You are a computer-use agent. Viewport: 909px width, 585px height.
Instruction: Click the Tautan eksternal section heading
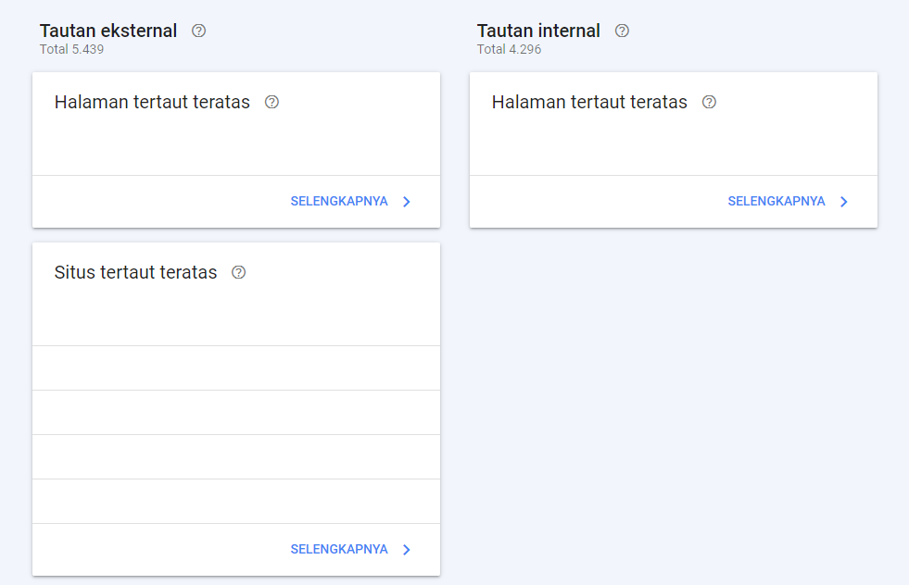[x=108, y=31]
